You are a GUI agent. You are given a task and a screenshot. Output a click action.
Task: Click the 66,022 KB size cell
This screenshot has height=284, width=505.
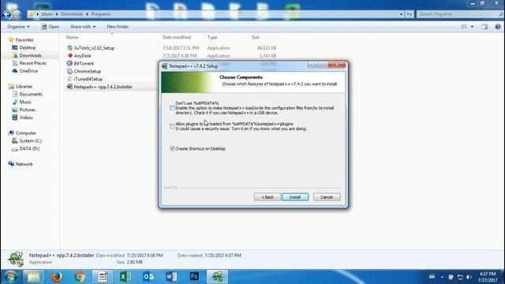267,48
